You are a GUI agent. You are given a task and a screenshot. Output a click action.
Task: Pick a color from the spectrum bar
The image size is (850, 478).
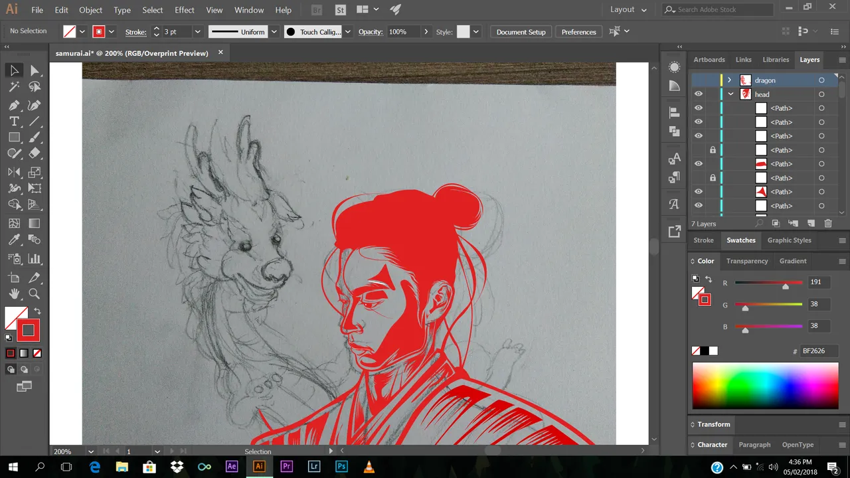765,386
